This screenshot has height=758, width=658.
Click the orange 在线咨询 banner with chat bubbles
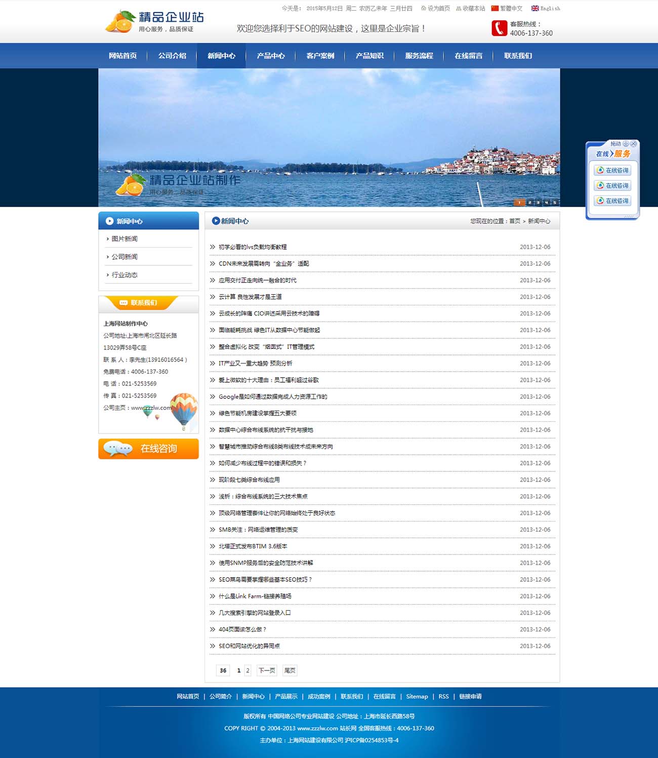tap(148, 449)
